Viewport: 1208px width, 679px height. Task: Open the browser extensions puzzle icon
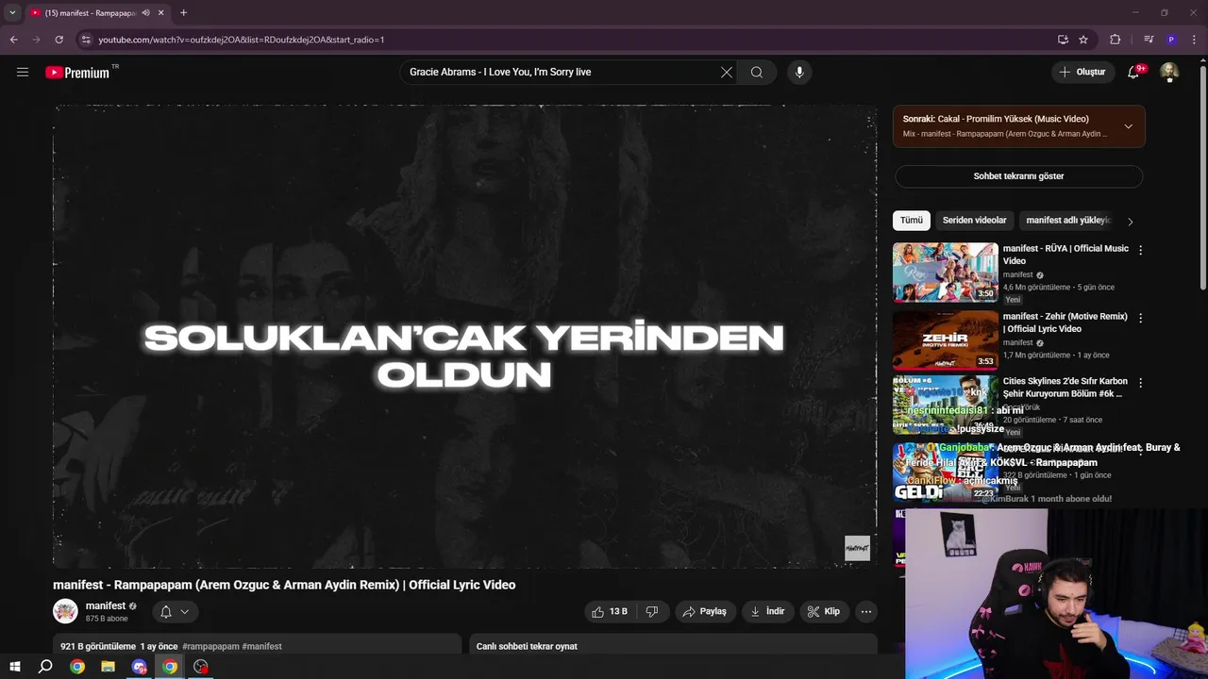(1115, 40)
